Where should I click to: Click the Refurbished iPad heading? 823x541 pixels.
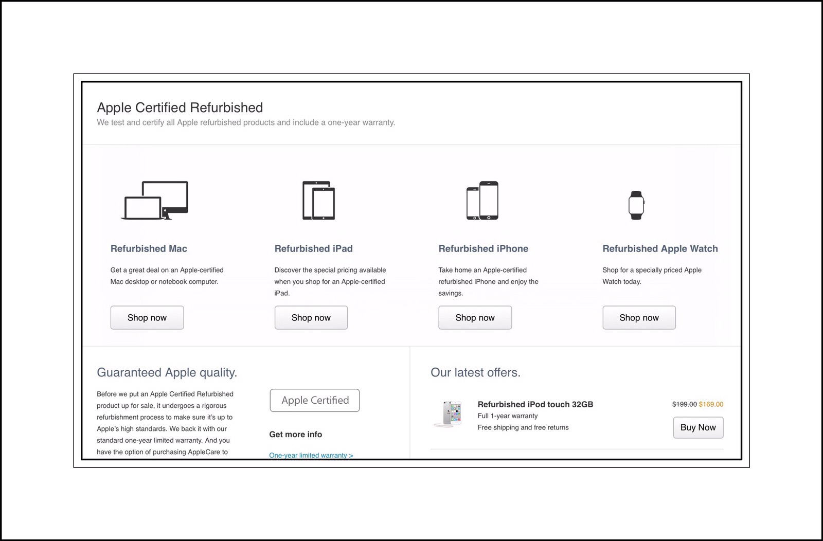[313, 248]
